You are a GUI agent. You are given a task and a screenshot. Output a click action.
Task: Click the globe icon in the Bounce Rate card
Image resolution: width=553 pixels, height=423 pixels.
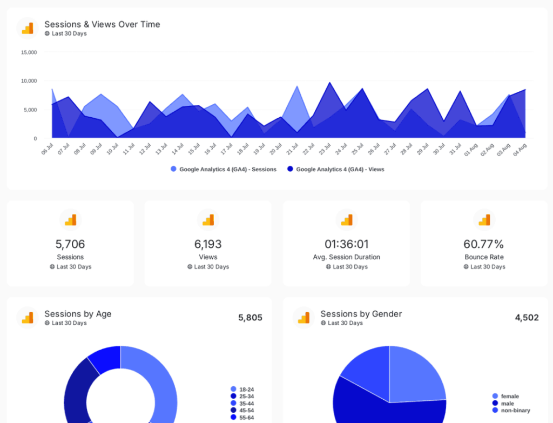(x=466, y=267)
